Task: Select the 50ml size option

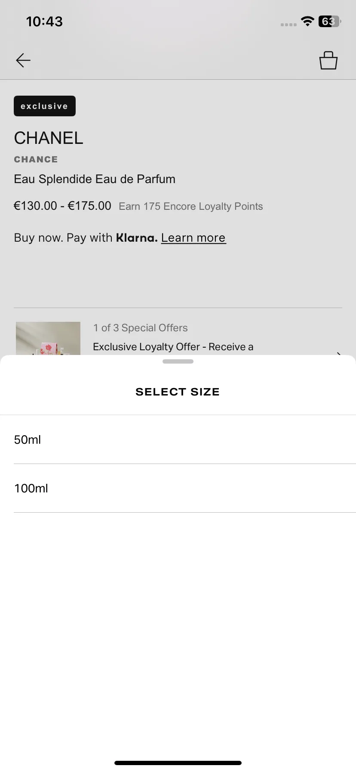Action: coord(178,439)
